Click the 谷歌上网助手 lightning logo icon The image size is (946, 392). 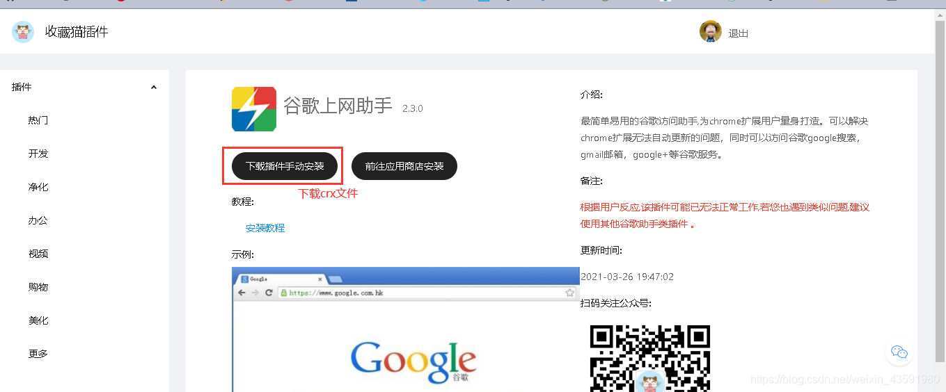point(254,109)
